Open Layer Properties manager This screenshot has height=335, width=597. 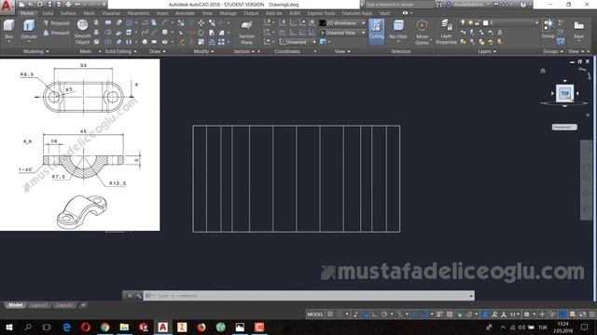click(x=446, y=33)
